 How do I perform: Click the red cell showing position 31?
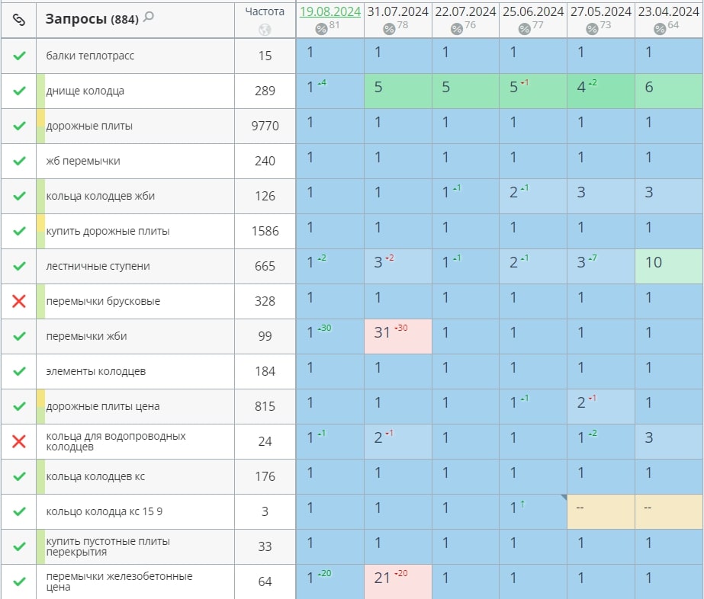pyautogui.click(x=398, y=337)
